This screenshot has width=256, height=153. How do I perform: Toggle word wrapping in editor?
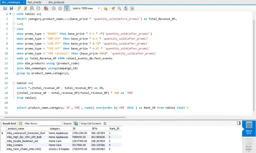pos(132,8)
